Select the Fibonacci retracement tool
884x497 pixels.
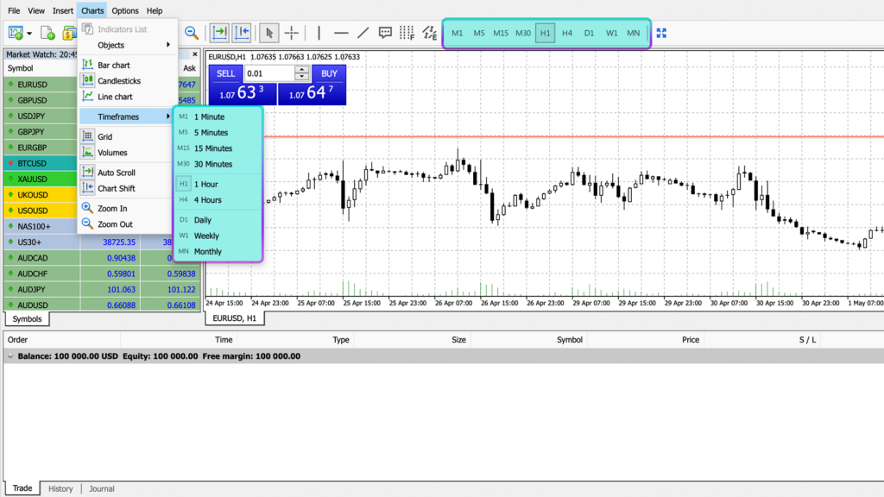pos(407,34)
